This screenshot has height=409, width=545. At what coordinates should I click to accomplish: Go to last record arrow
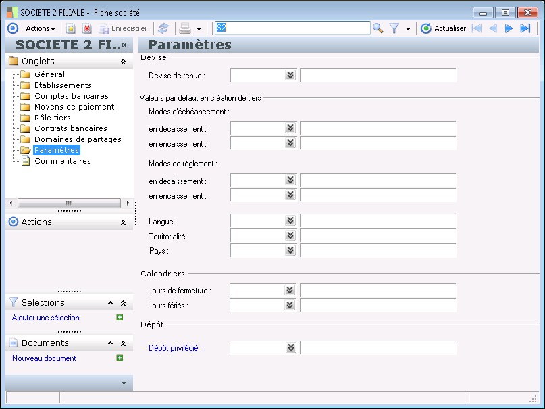pyautogui.click(x=525, y=28)
